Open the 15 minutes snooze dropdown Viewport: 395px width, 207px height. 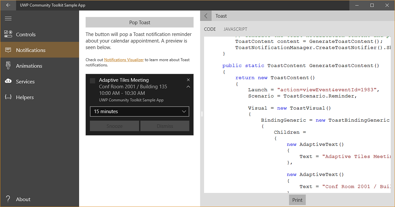point(139,112)
